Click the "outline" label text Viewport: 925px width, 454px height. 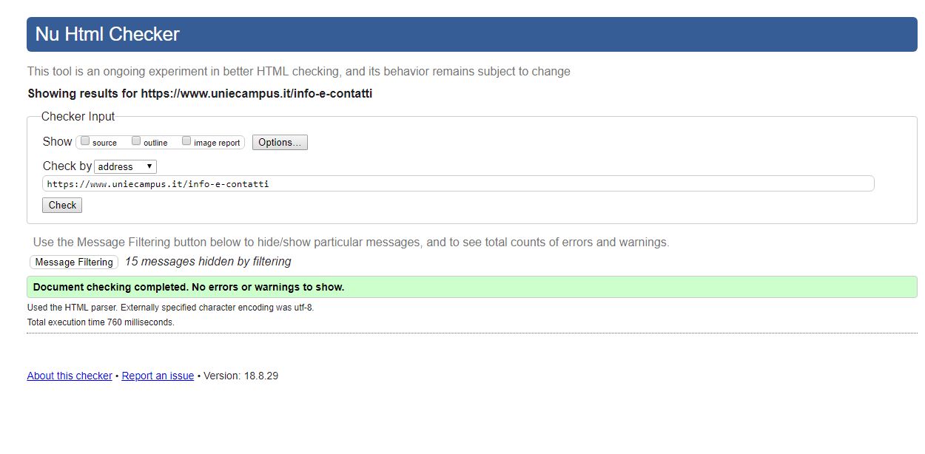(x=155, y=143)
